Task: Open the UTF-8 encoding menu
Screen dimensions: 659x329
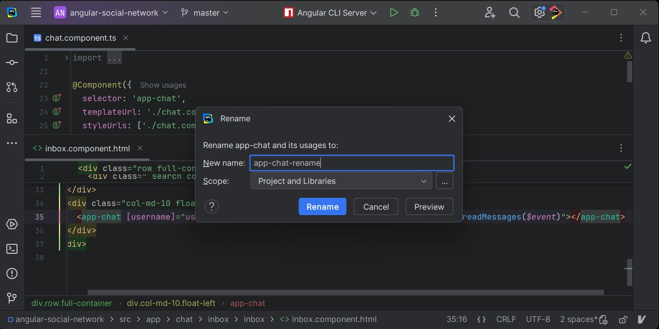Action: (x=538, y=320)
